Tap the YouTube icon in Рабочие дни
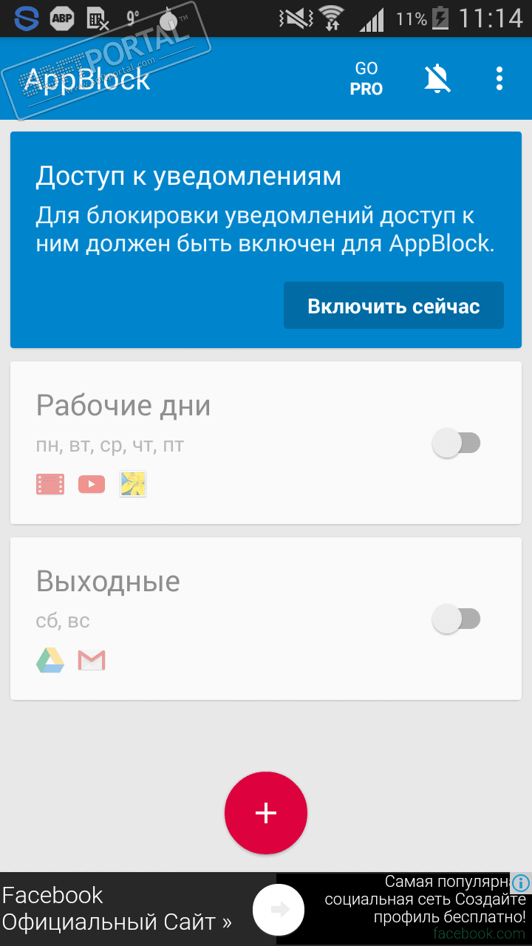The image size is (532, 946). point(92,484)
